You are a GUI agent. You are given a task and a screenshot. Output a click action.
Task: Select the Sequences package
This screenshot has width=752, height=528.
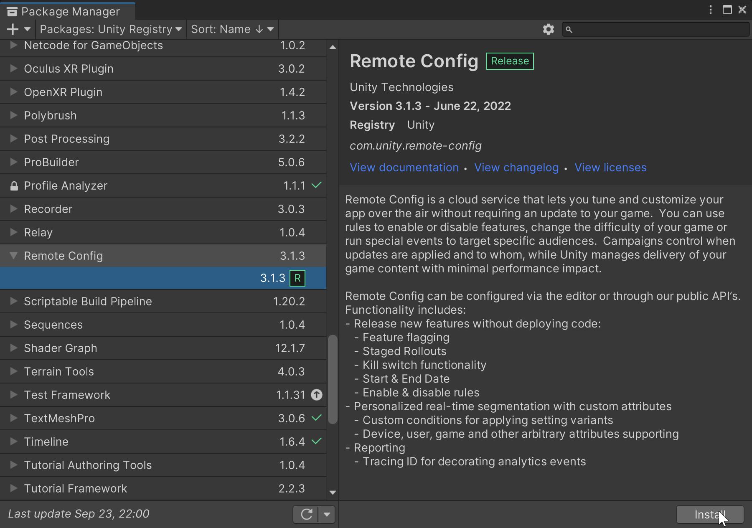point(163,325)
